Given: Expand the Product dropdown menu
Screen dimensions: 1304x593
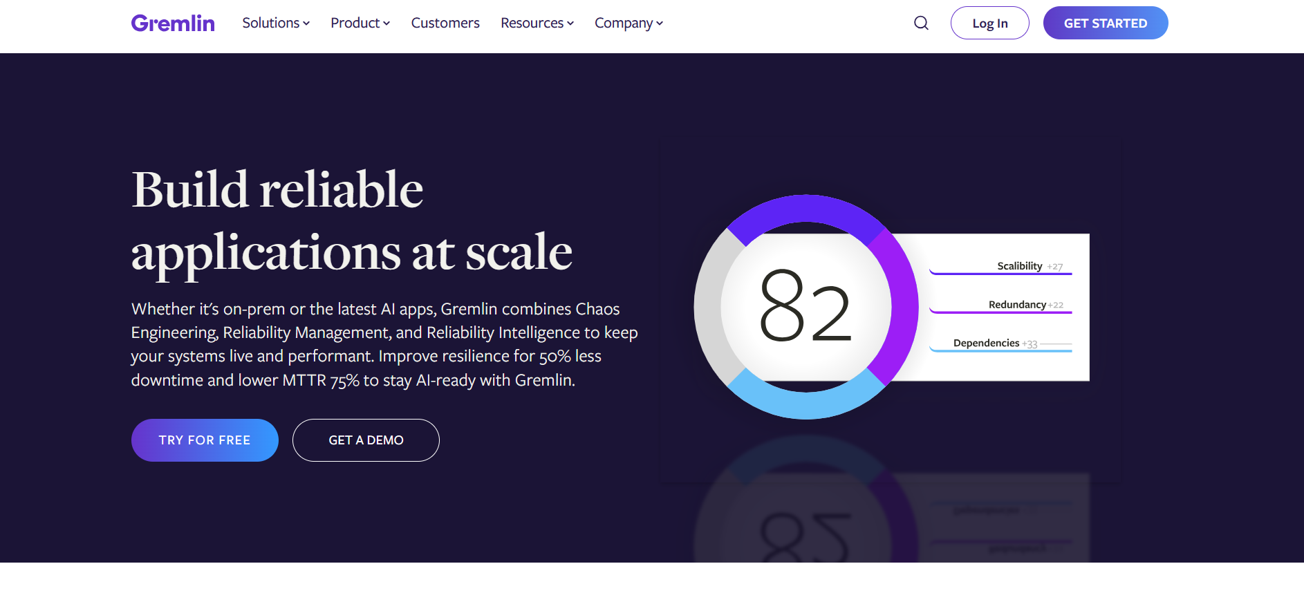Looking at the screenshot, I should pos(360,23).
